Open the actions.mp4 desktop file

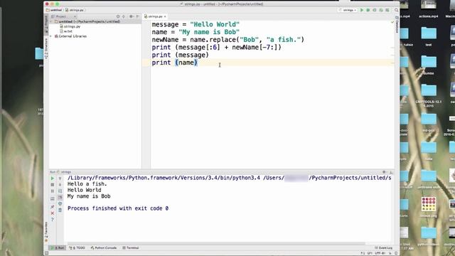click(x=428, y=9)
